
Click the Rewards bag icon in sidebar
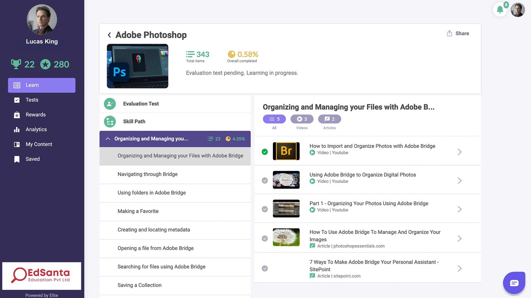17,115
